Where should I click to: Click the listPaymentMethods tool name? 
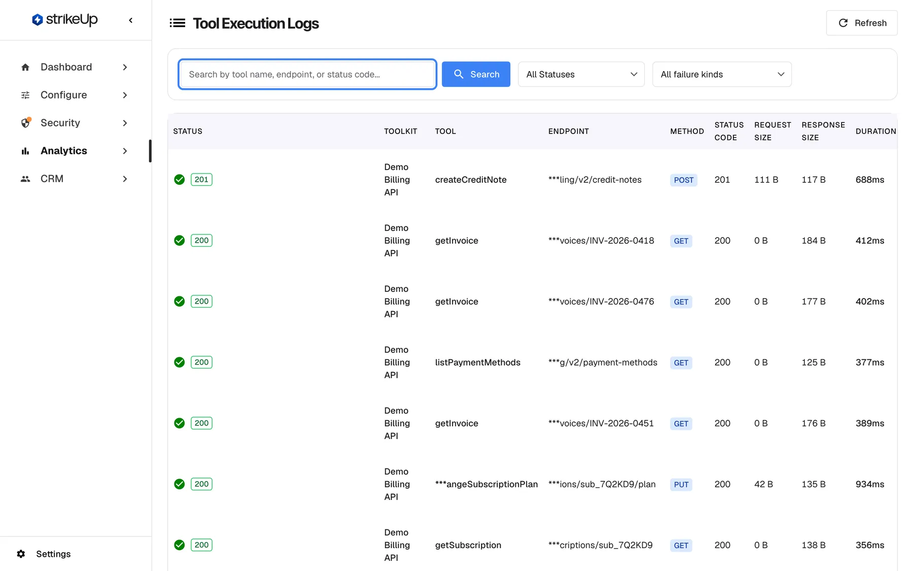click(478, 362)
